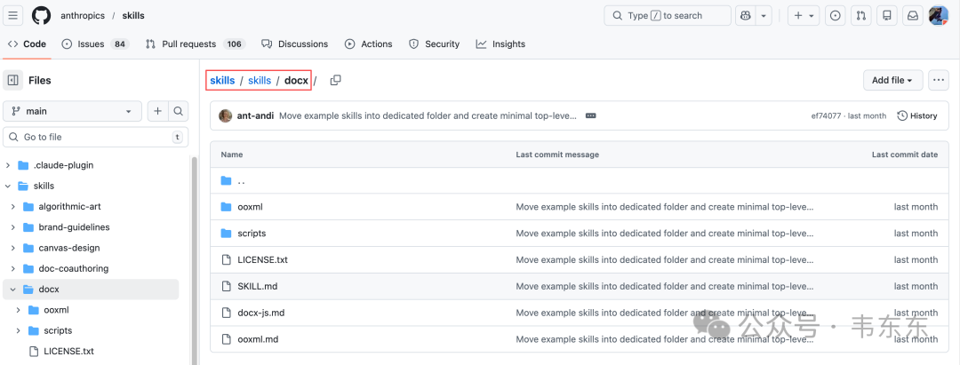
Task: Open docx-js.md in file list
Action: 260,313
